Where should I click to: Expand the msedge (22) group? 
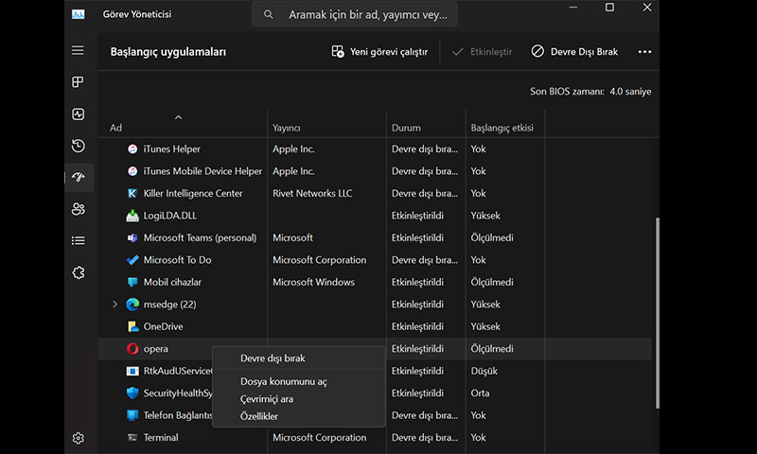tap(114, 305)
